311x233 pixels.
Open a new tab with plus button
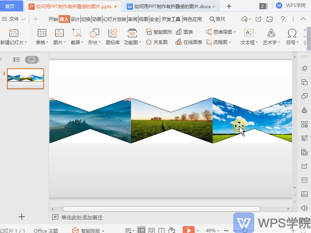click(x=229, y=6)
